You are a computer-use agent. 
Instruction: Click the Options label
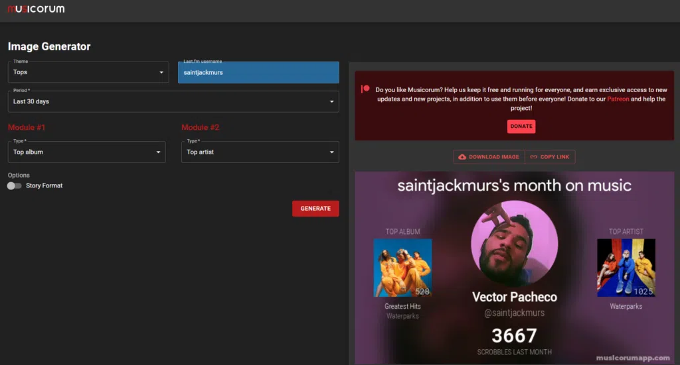19,175
